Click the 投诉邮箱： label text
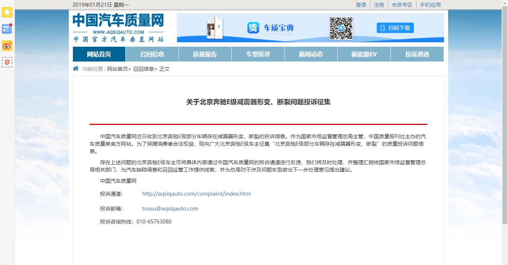The width and height of the screenshot is (508, 265). click(x=112, y=209)
